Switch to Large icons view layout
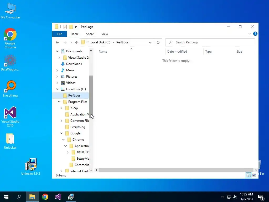This screenshot has width=269, height=202. click(254, 175)
